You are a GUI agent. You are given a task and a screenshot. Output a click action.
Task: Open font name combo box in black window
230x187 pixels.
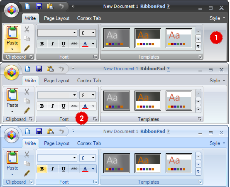click(x=57, y=33)
